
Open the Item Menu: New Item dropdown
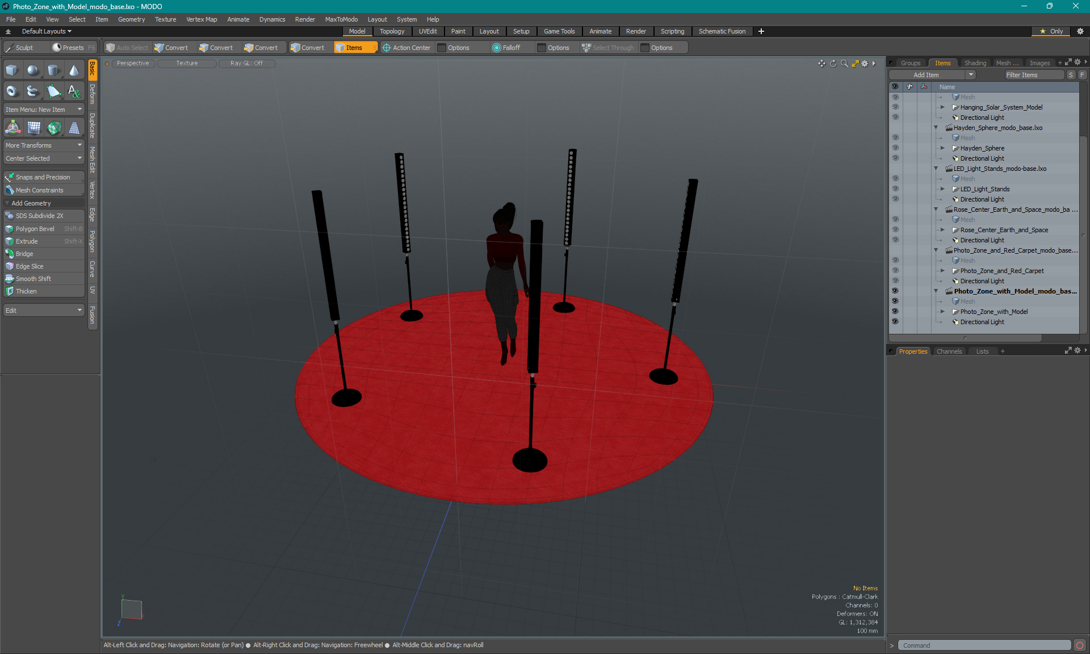click(x=44, y=110)
